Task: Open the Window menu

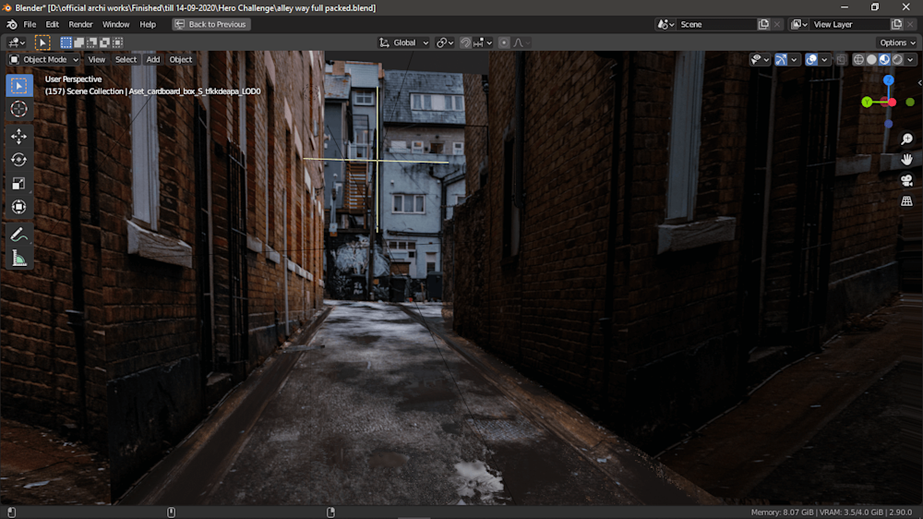Action: tap(115, 24)
